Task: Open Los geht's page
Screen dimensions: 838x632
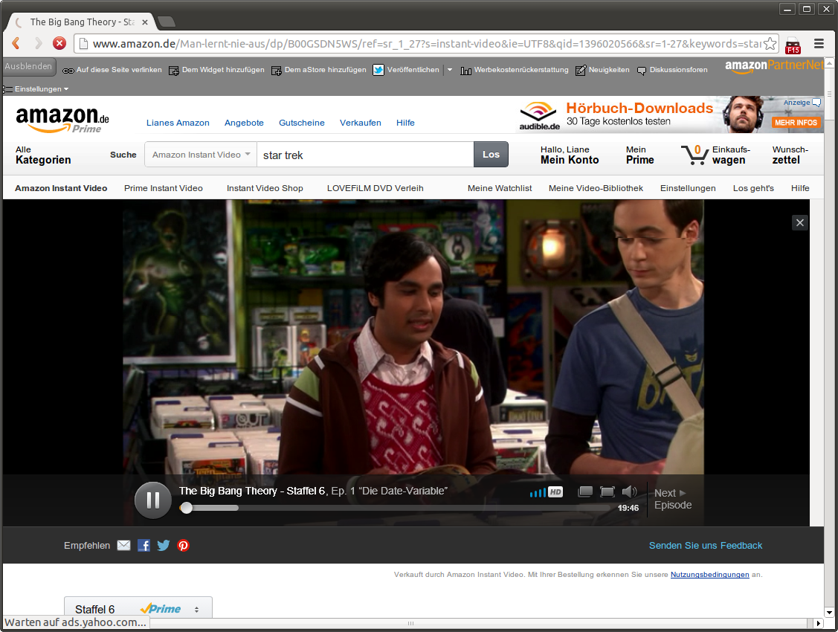Action: pos(753,188)
